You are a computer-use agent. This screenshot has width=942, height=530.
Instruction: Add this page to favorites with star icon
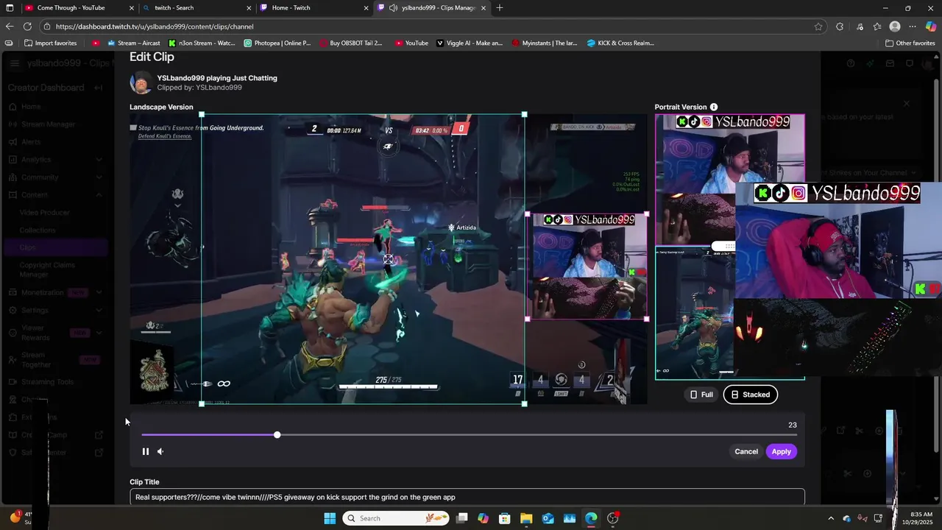pyautogui.click(x=818, y=26)
